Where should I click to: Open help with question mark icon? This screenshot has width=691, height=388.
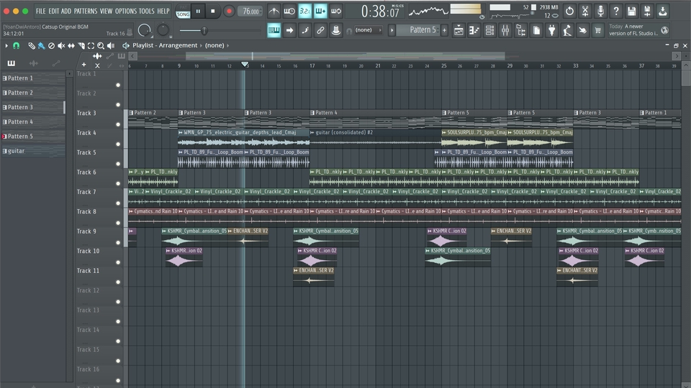[616, 11]
